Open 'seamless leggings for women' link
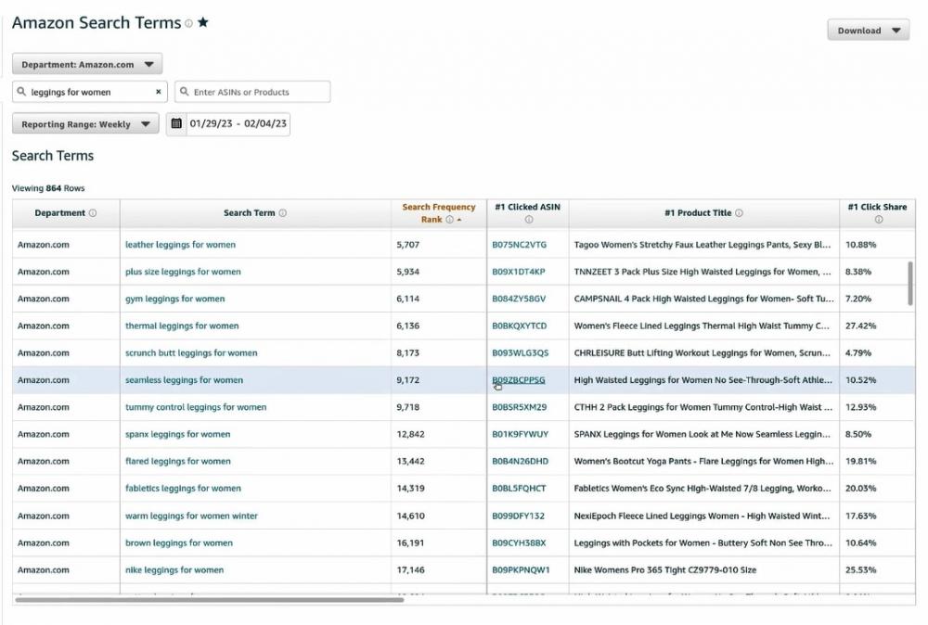The width and height of the screenshot is (928, 625). point(184,380)
